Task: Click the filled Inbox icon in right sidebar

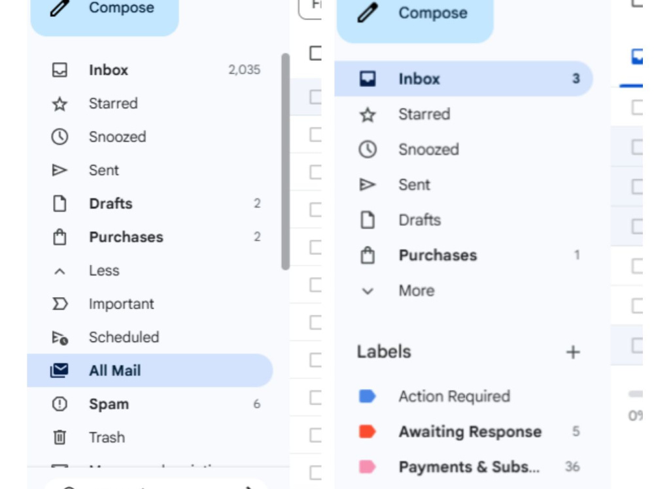Action: click(x=368, y=79)
